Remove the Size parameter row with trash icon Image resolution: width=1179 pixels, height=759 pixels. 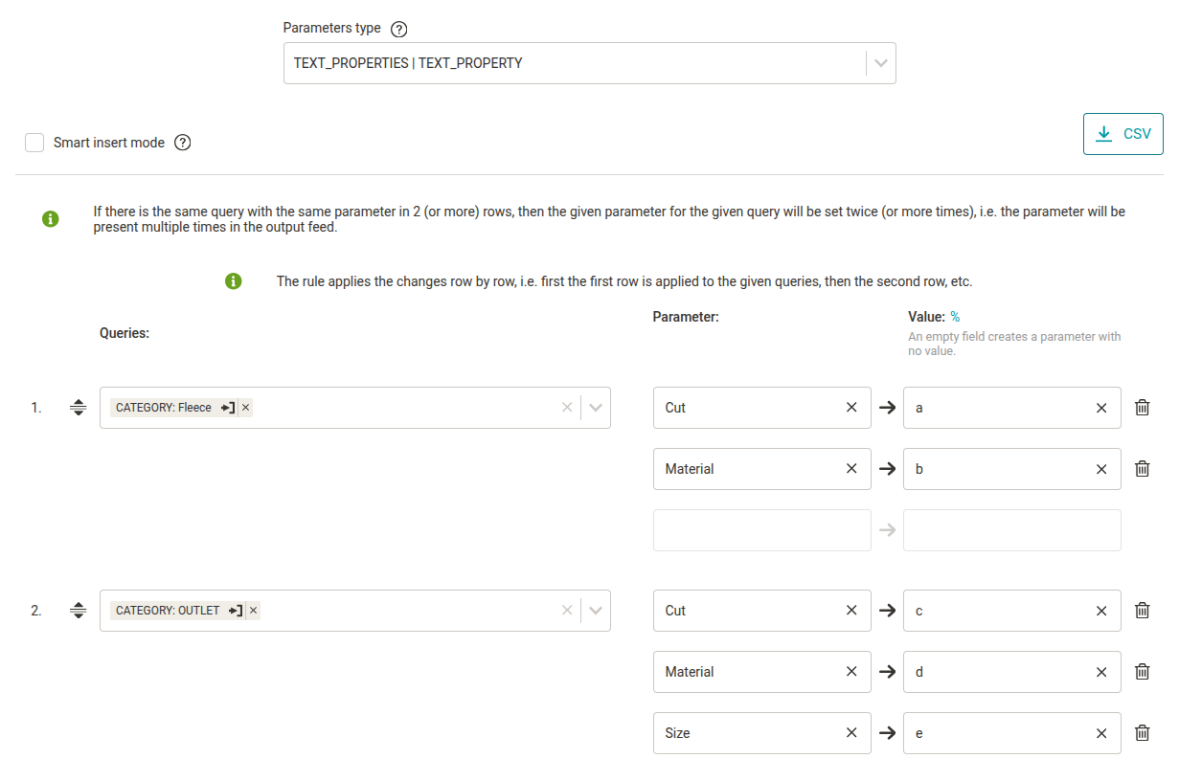pos(1142,733)
